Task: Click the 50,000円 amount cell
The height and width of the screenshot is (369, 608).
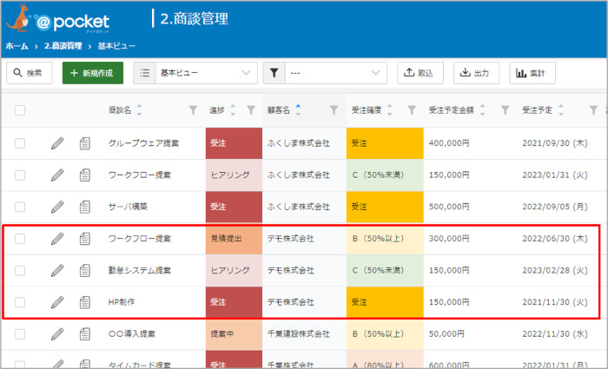Action: [446, 334]
